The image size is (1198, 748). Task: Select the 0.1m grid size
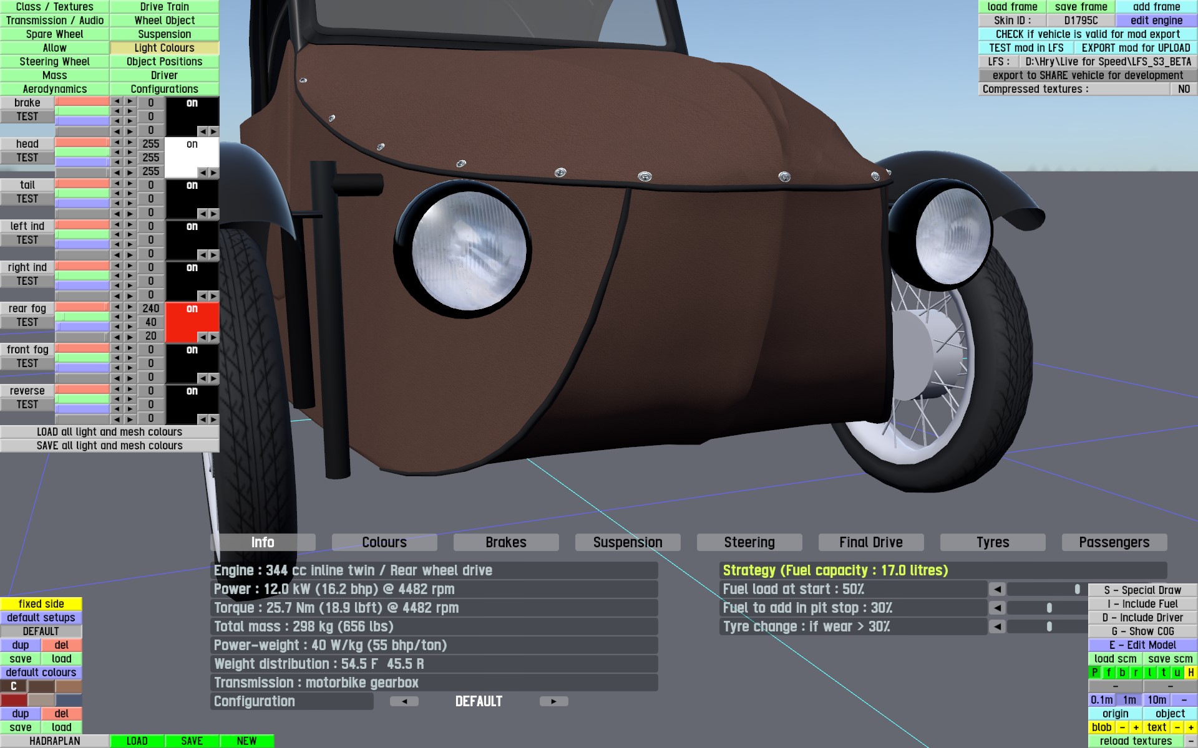[x=1101, y=700]
